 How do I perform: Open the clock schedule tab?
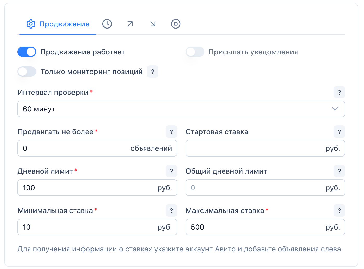coord(107,24)
